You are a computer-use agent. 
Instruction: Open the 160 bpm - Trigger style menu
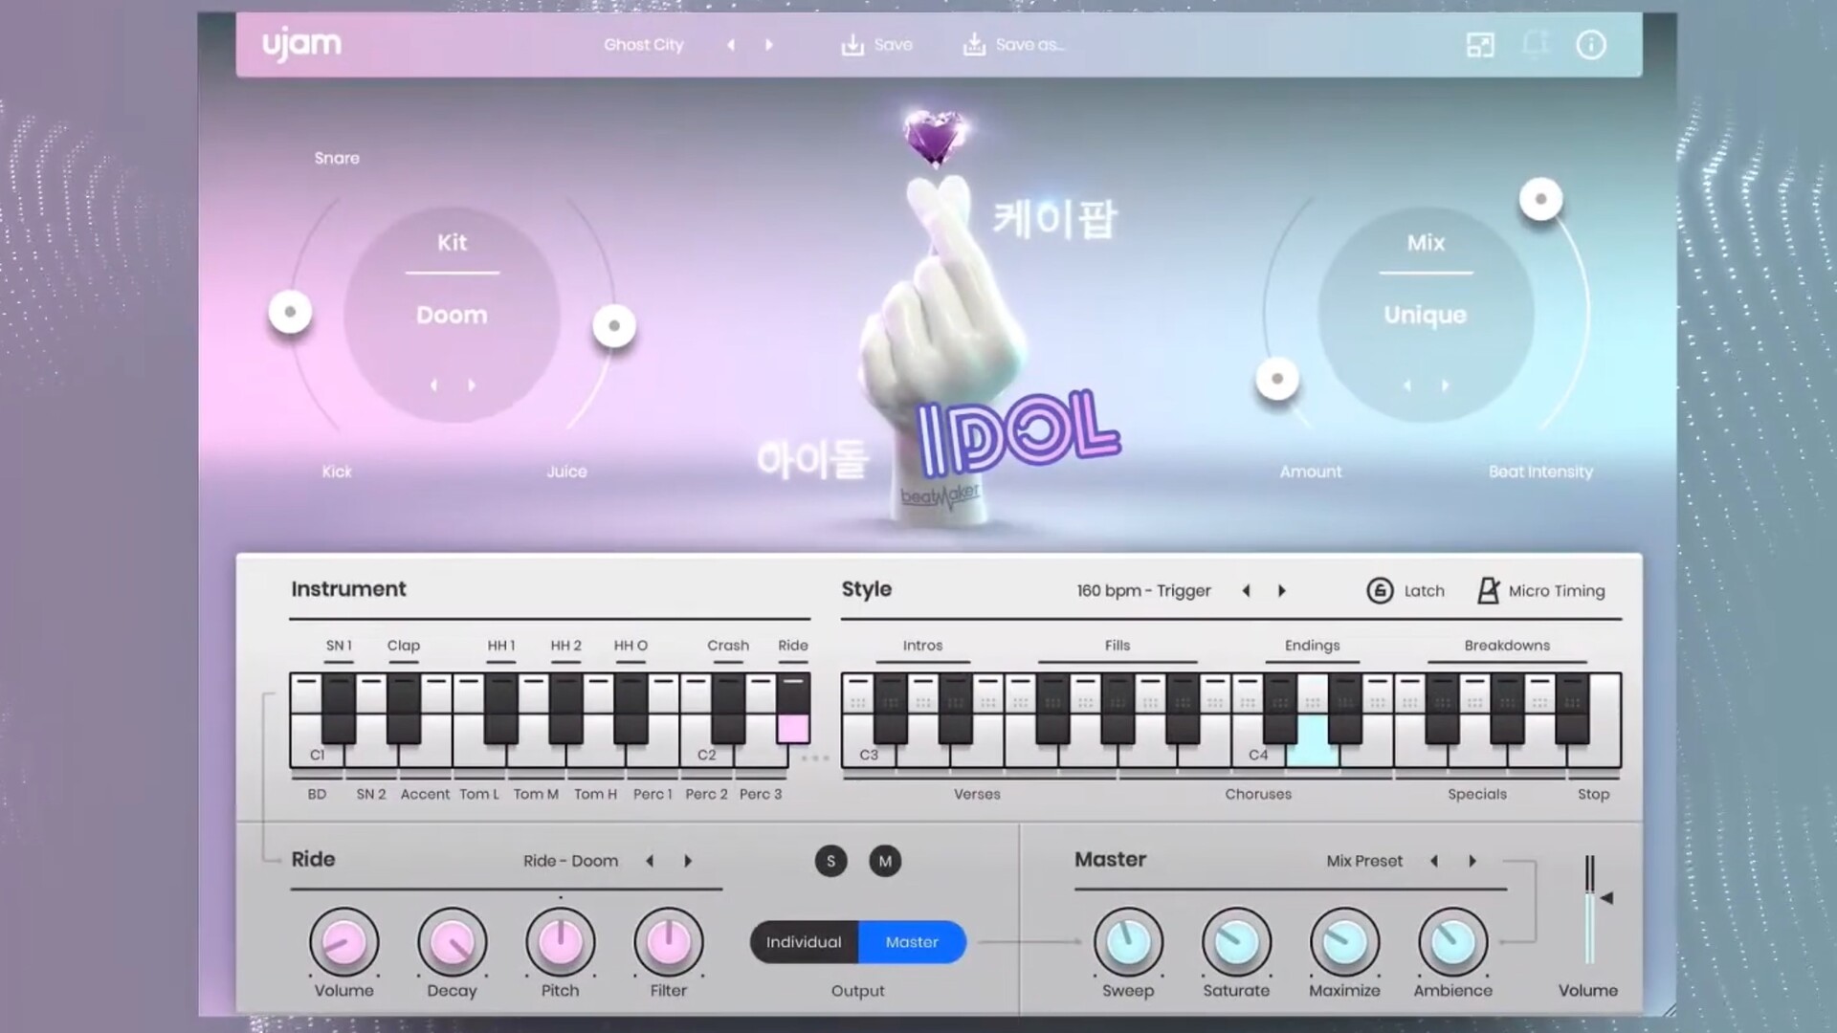tap(1143, 591)
